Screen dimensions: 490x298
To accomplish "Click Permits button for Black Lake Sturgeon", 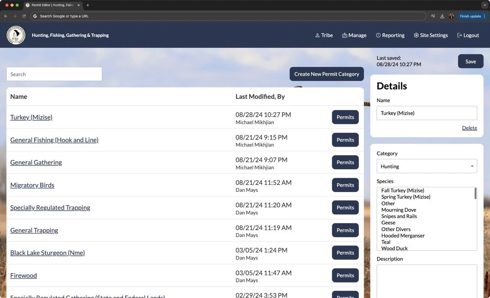I will pyautogui.click(x=345, y=253).
